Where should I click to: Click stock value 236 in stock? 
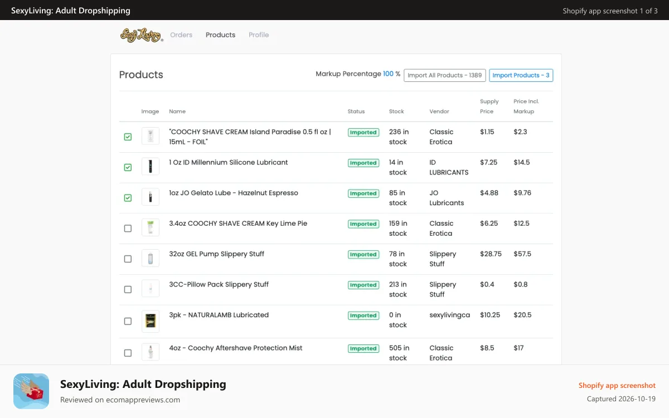click(399, 137)
